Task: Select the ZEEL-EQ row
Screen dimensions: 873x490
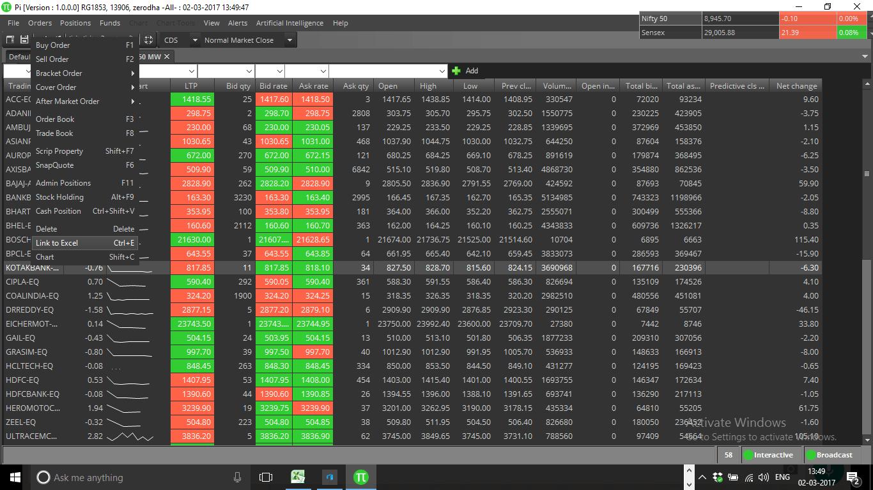Action: 412,422
